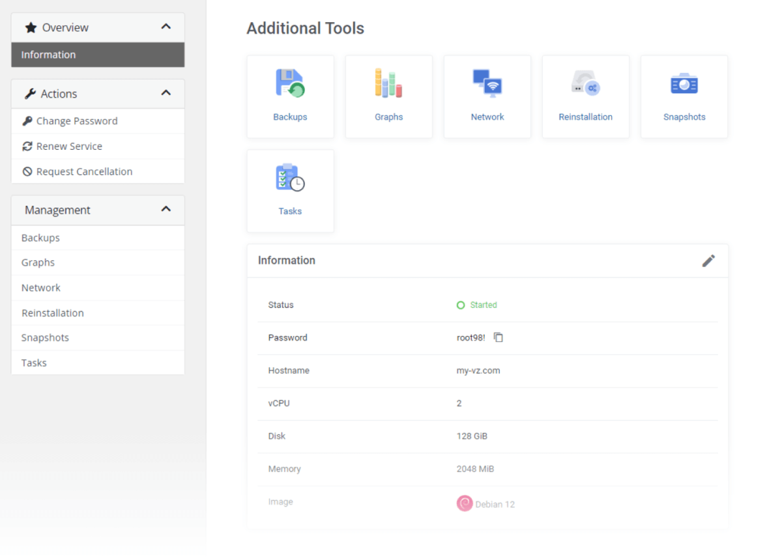
Task: Click the star icon beside Overview
Action: (31, 27)
